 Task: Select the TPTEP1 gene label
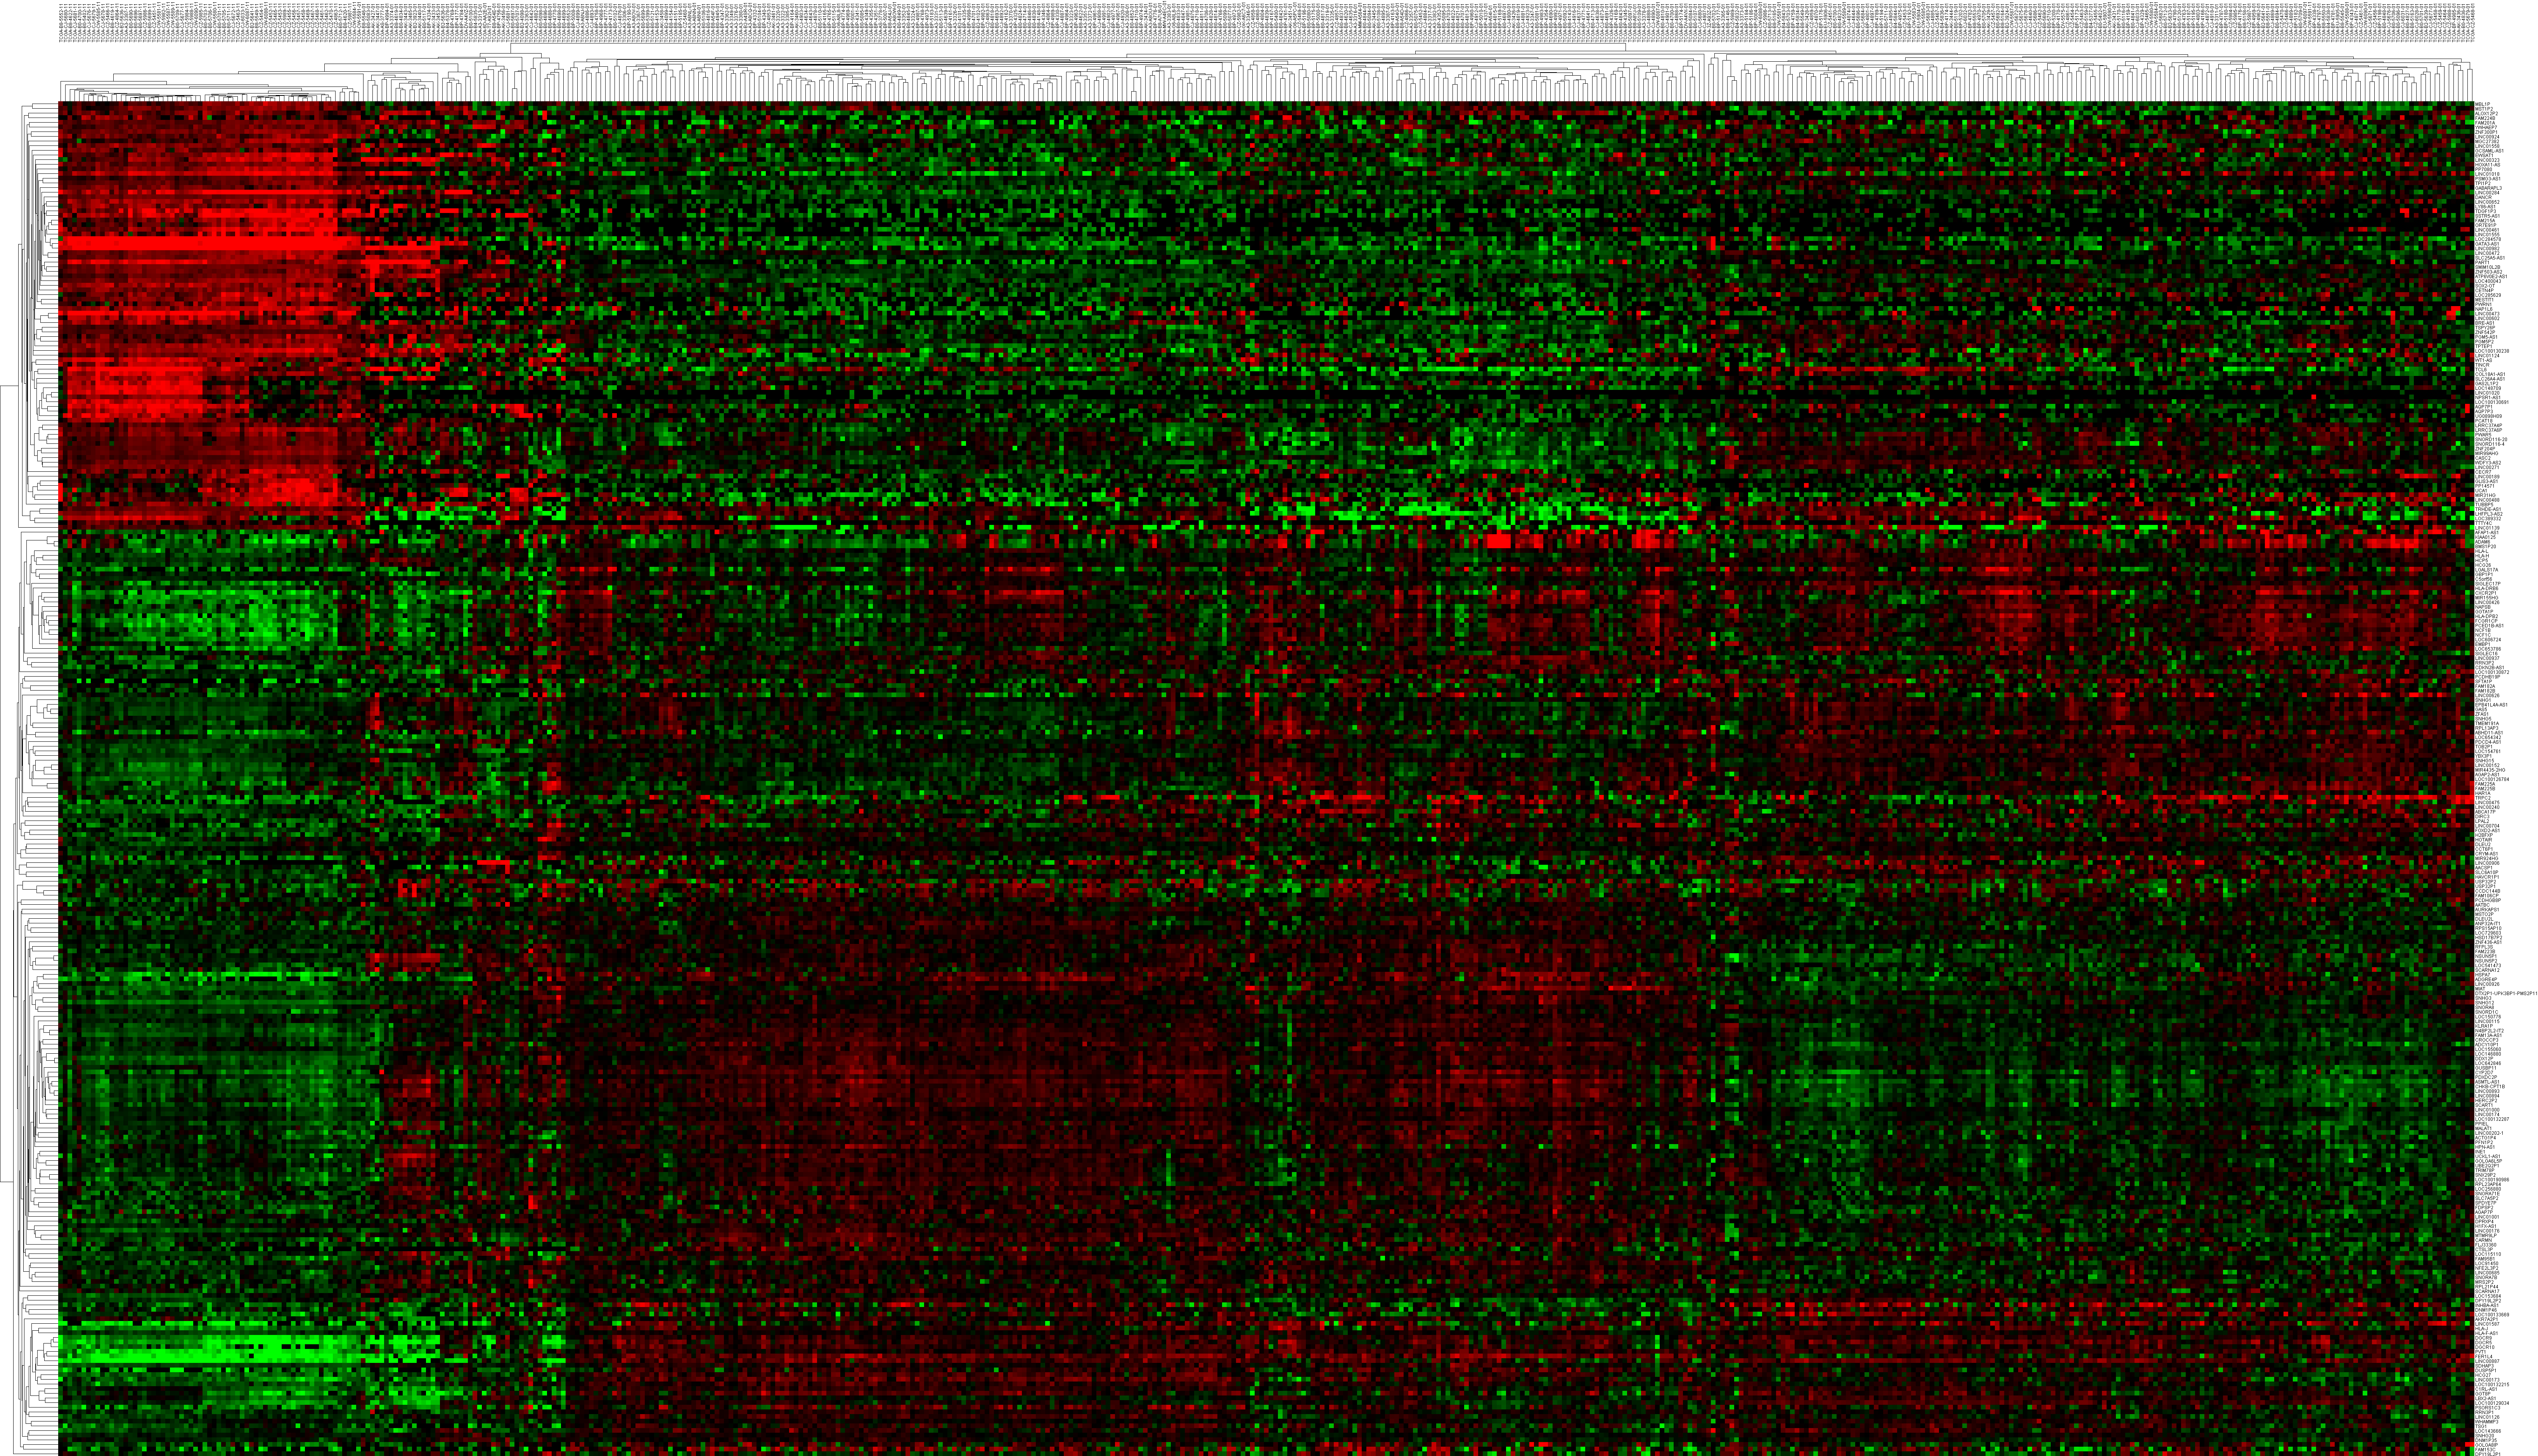2484,347
